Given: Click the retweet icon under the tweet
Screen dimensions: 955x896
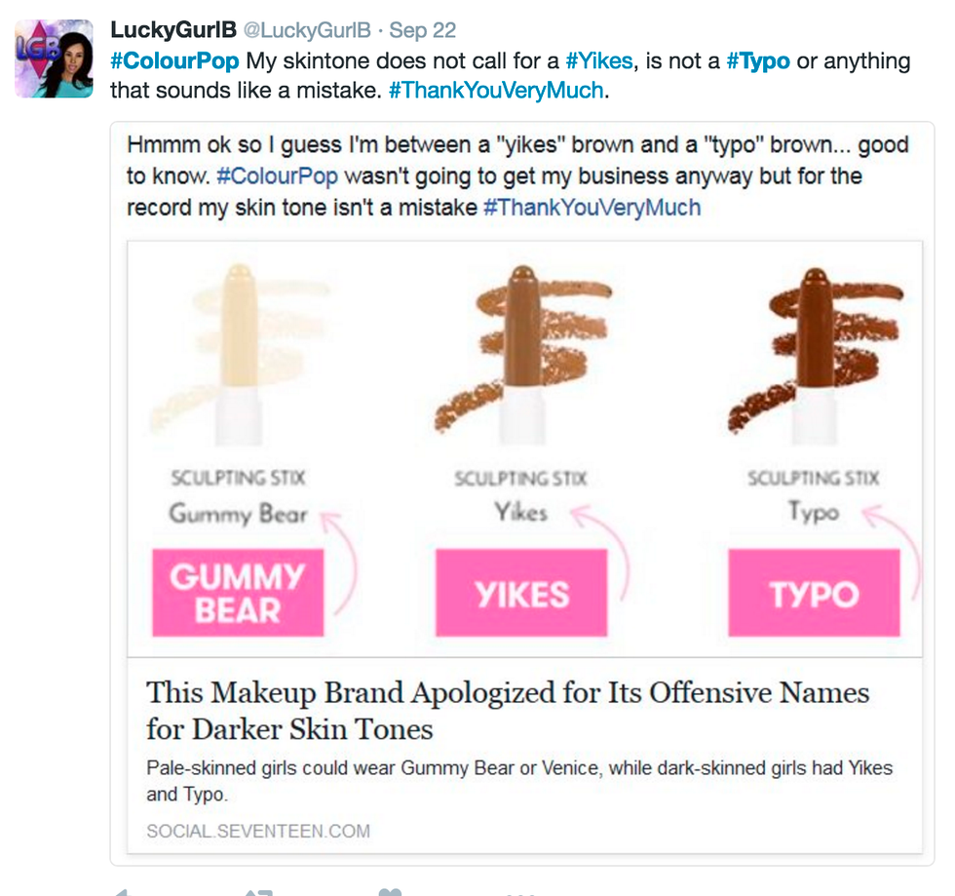Looking at the screenshot, I should [258, 891].
